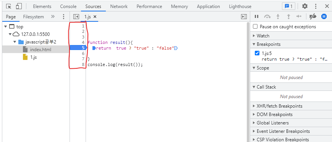Open the Lighthouse tab
Viewport: 332px width, 142px height.
(x=240, y=6)
